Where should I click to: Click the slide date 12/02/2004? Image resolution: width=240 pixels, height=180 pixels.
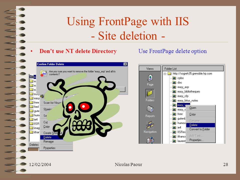tap(40, 164)
